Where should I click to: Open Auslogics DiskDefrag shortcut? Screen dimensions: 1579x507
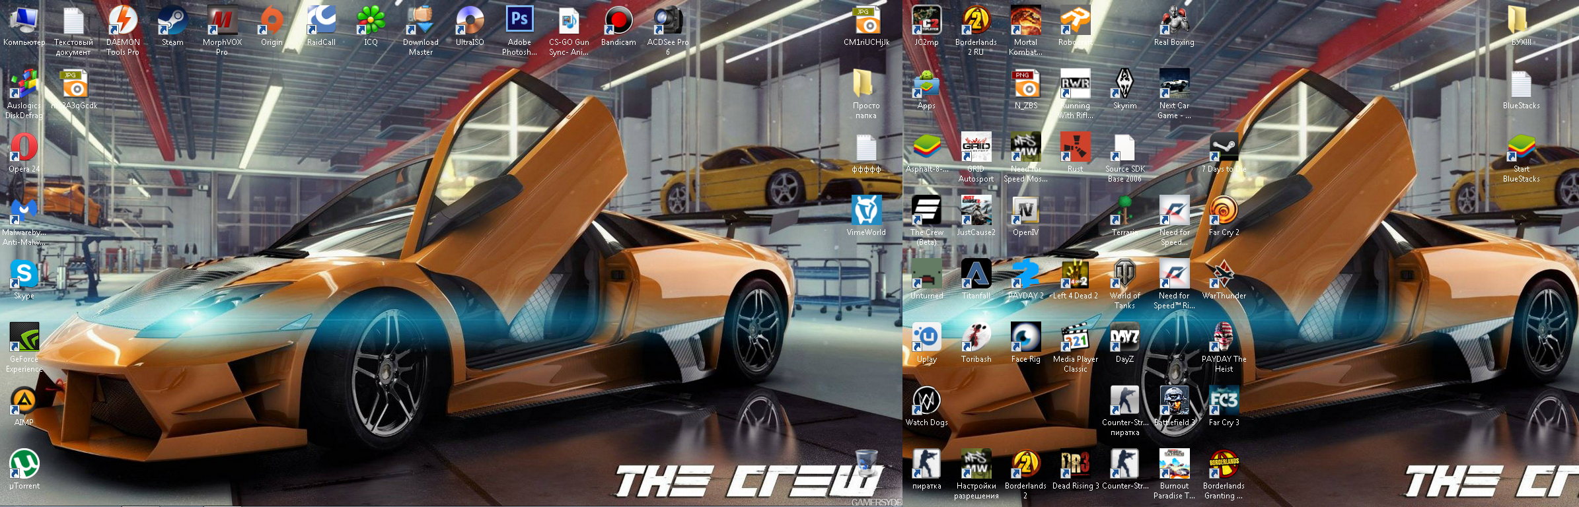click(24, 84)
